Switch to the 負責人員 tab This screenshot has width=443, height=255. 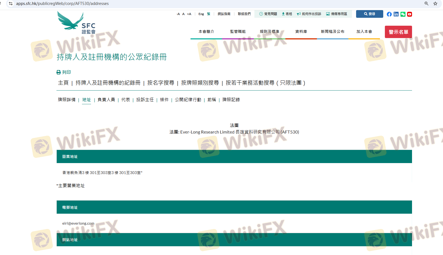point(106,100)
